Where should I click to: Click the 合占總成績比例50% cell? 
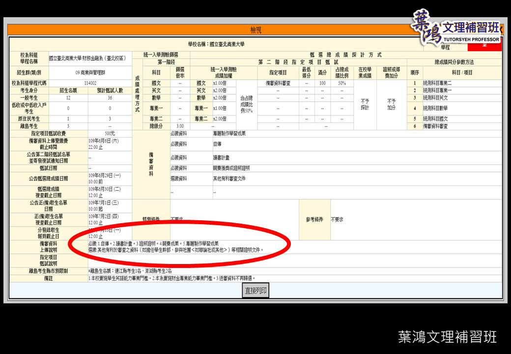(247, 104)
